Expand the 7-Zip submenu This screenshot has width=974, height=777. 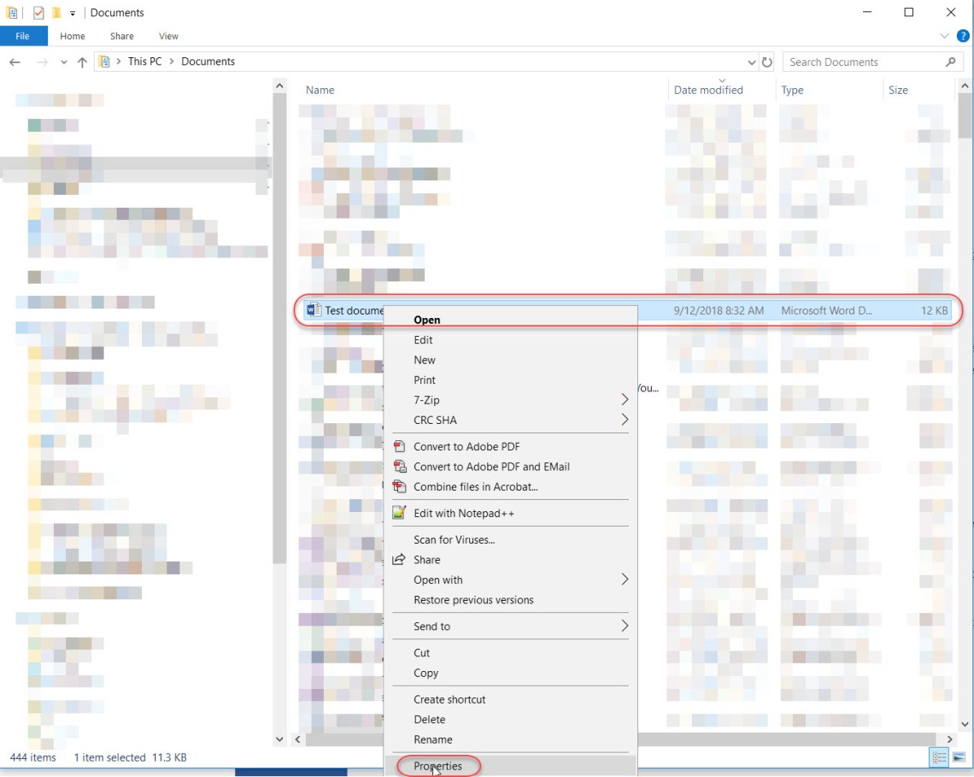[x=625, y=400]
